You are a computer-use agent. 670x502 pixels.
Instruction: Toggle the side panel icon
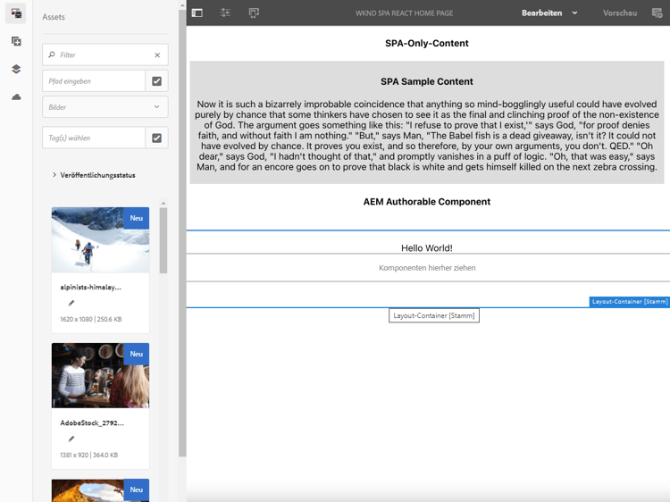197,13
